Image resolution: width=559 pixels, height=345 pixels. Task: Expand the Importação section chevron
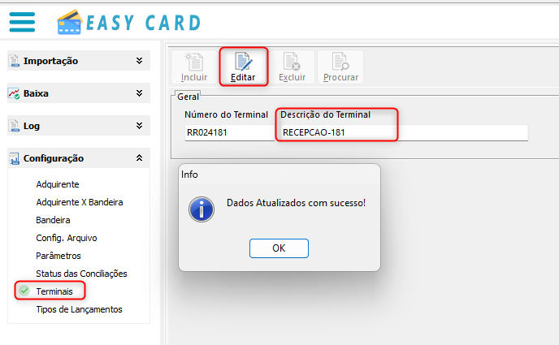coord(140,61)
